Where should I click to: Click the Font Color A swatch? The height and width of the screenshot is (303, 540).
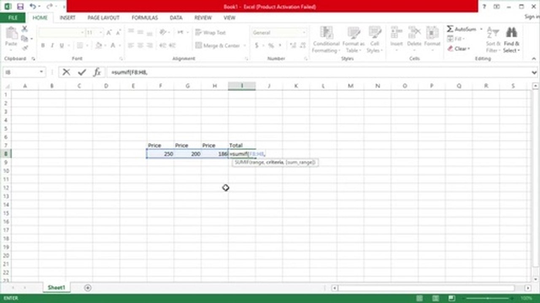click(113, 45)
